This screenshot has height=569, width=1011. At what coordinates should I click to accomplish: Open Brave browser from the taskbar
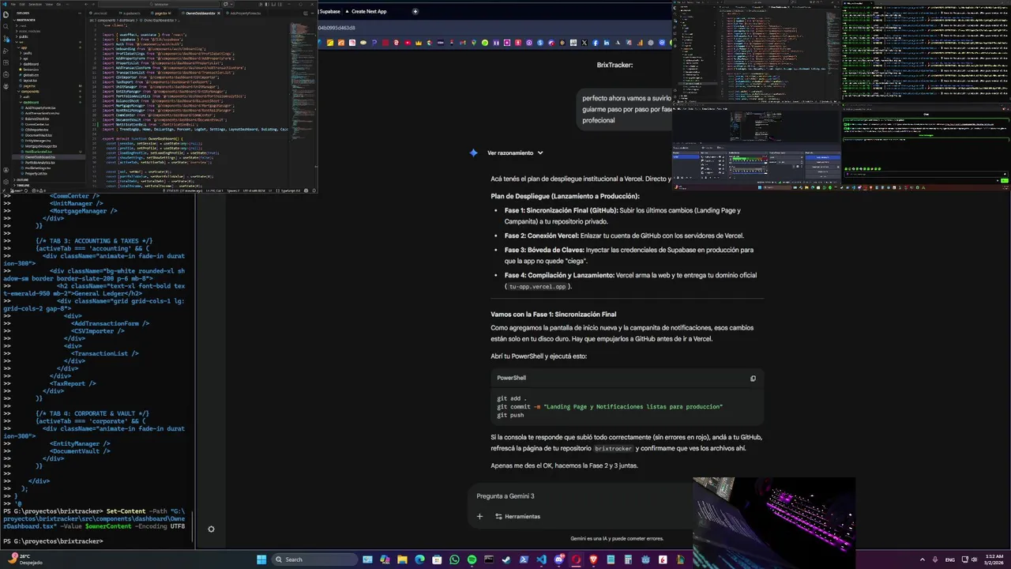[x=593, y=560]
